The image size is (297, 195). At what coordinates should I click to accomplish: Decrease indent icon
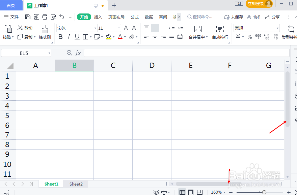172,28
